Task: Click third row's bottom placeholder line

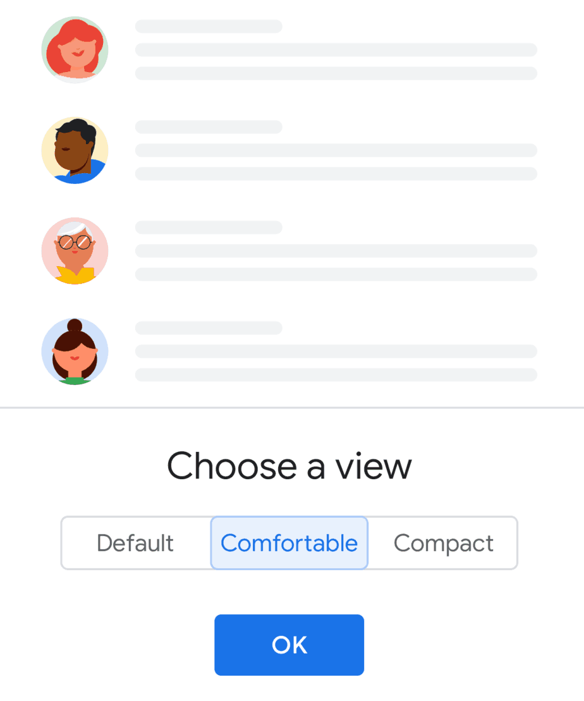Action: [x=336, y=274]
